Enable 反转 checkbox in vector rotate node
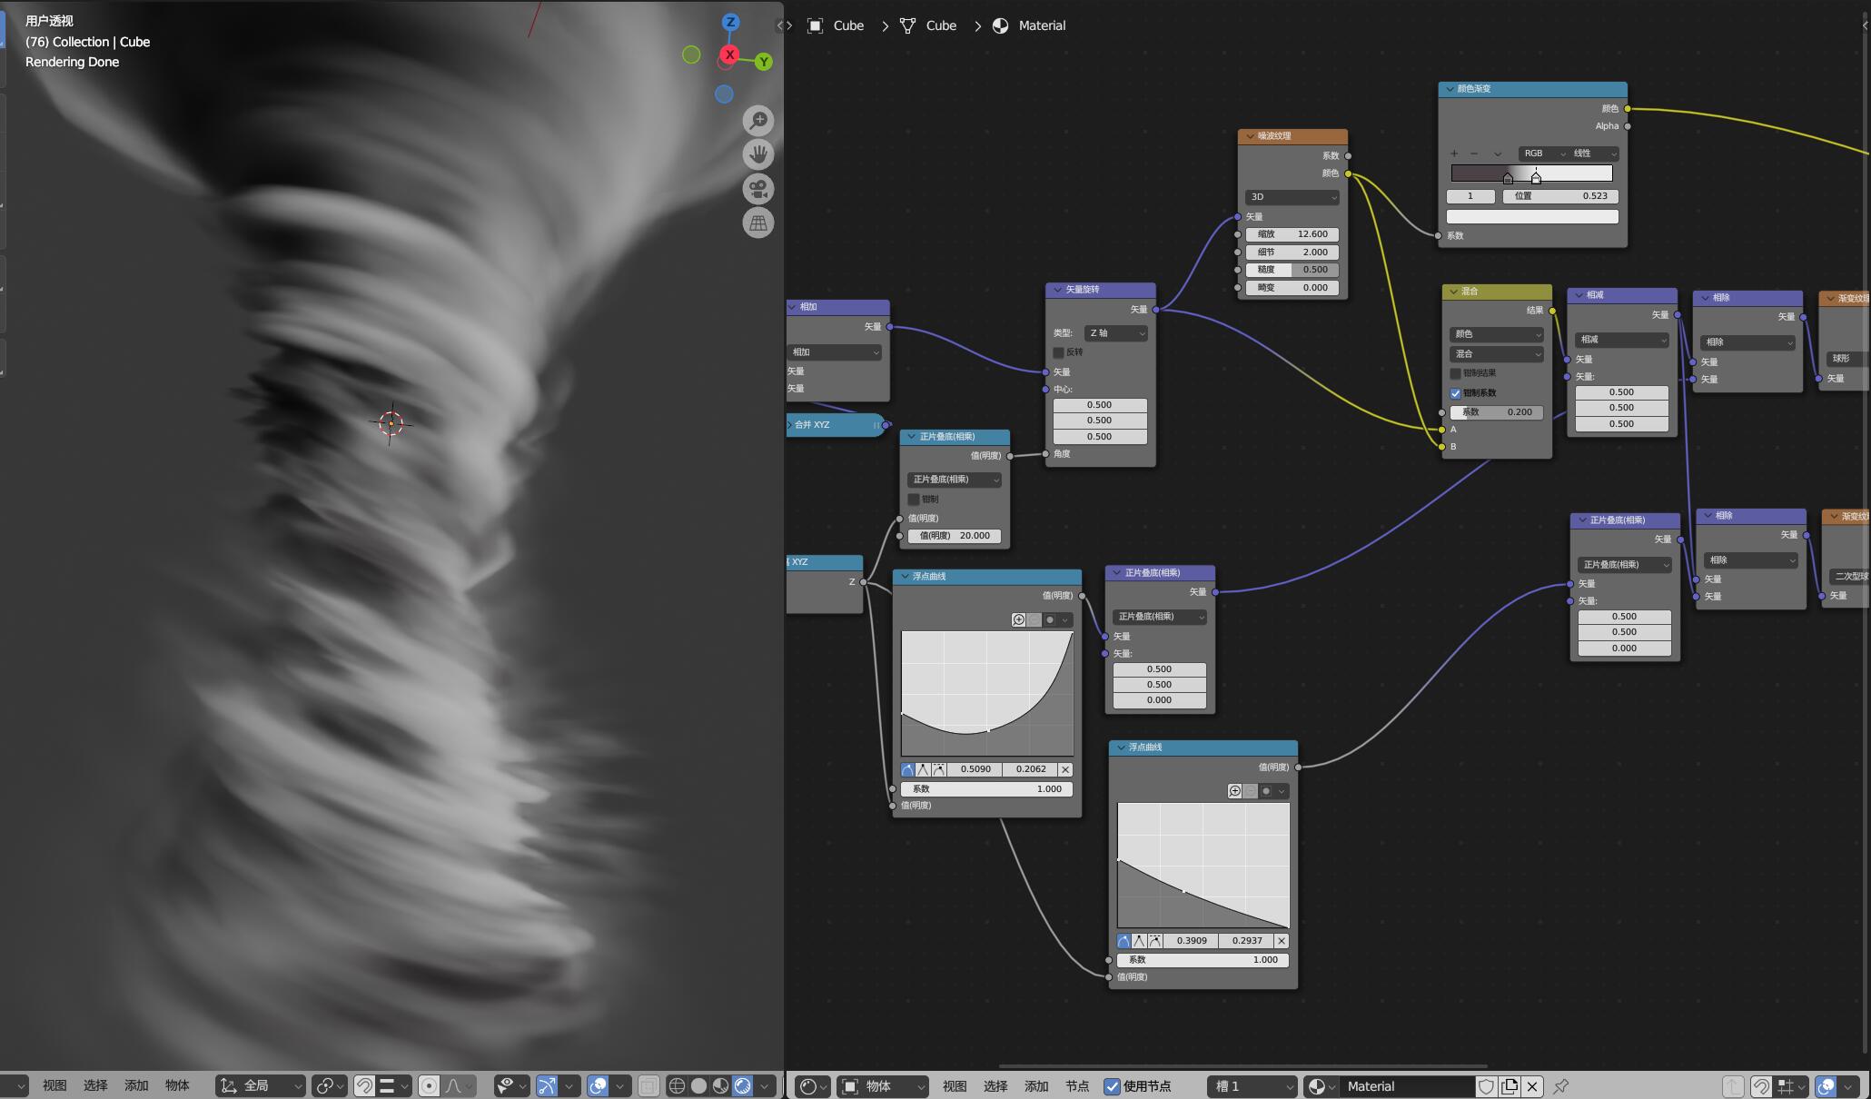The image size is (1871, 1099). tap(1059, 352)
